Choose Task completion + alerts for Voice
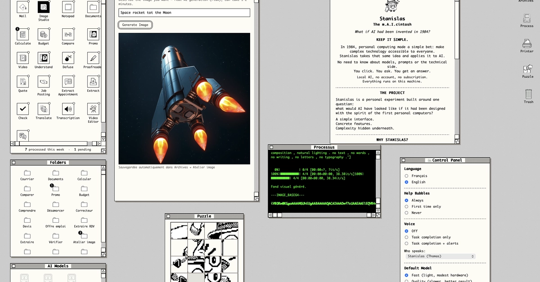Screen dimensions: 540x282 [407, 243]
